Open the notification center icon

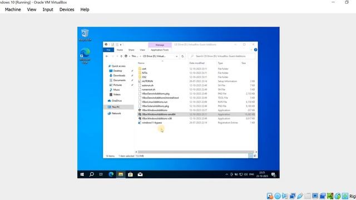click(x=274, y=174)
